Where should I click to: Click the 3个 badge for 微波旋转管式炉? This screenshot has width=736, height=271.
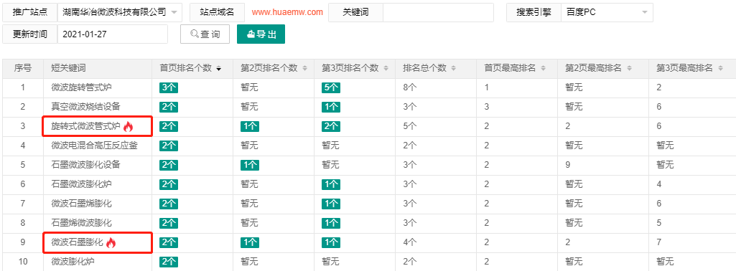coord(169,87)
